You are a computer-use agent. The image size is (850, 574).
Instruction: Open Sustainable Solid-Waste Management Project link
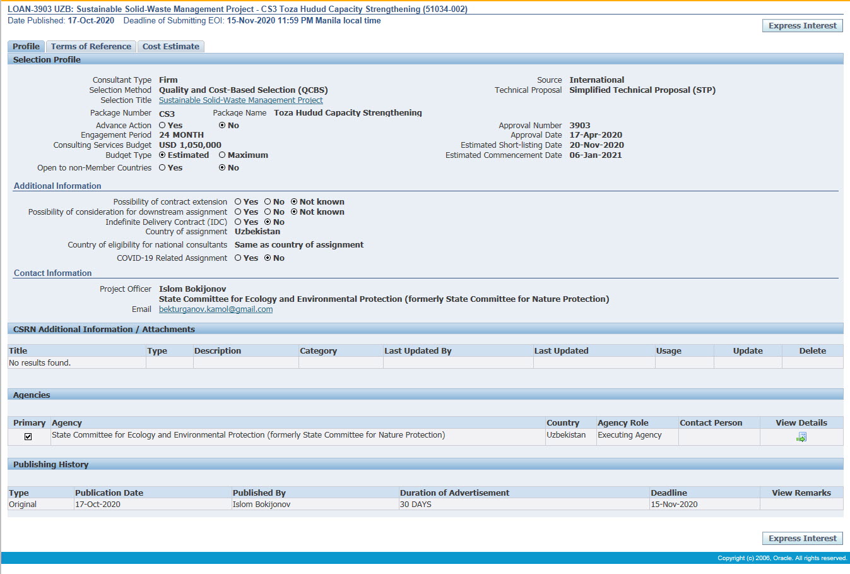(240, 100)
